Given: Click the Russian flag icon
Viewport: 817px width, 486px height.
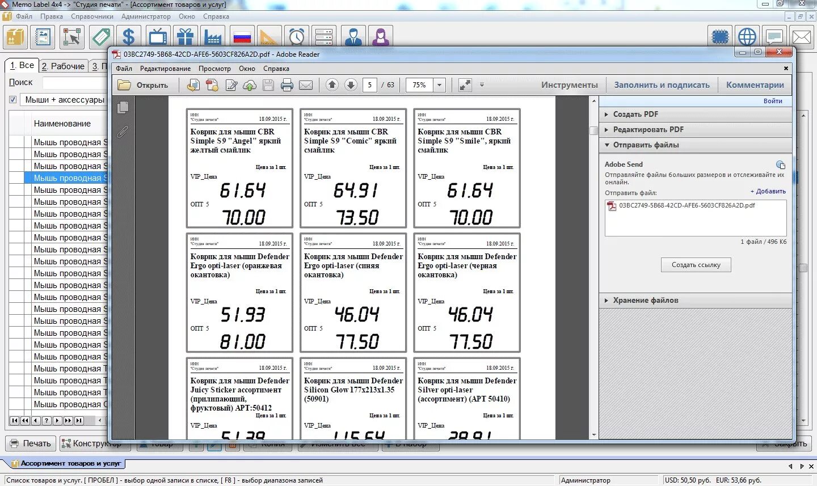Looking at the screenshot, I should coord(242,37).
